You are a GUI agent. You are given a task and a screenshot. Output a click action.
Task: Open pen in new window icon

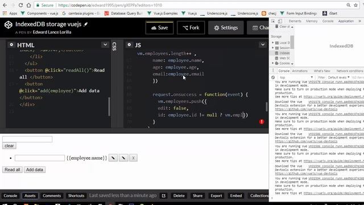tap(164, 196)
